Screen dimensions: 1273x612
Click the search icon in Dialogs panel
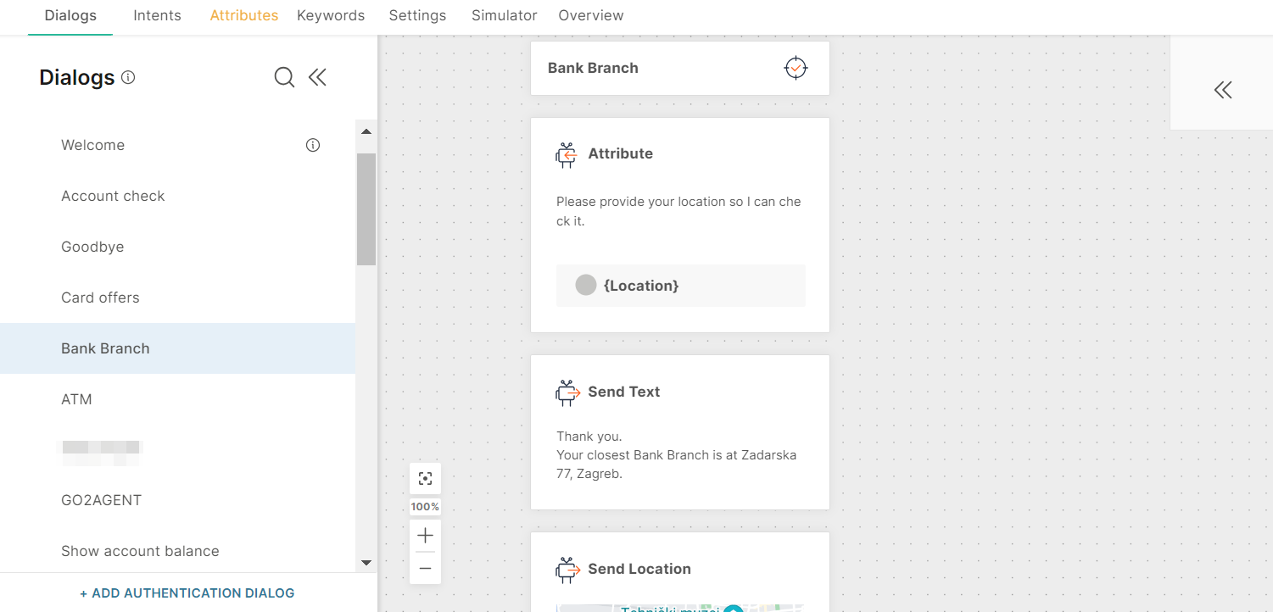[284, 78]
